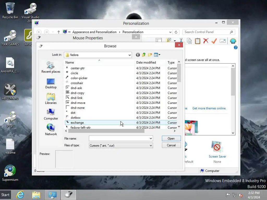Click down arrow of file list vertical scrollbar
This screenshot has height=200, width=267.
(179, 127)
